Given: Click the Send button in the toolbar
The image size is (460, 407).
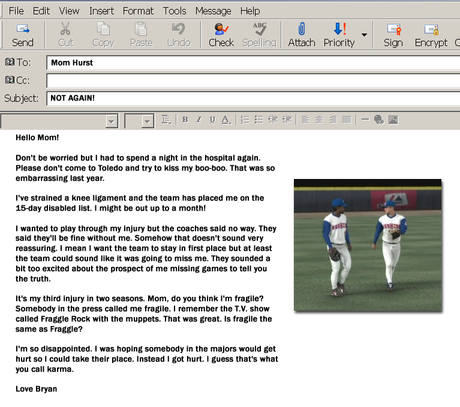Looking at the screenshot, I should point(23,35).
